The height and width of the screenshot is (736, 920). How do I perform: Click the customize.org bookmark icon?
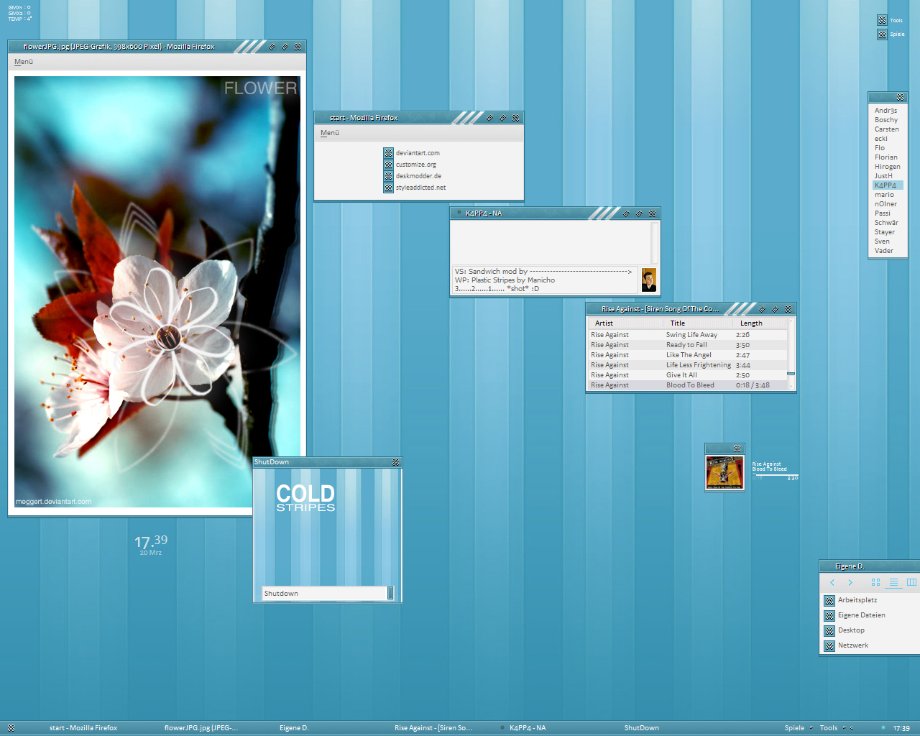[388, 165]
